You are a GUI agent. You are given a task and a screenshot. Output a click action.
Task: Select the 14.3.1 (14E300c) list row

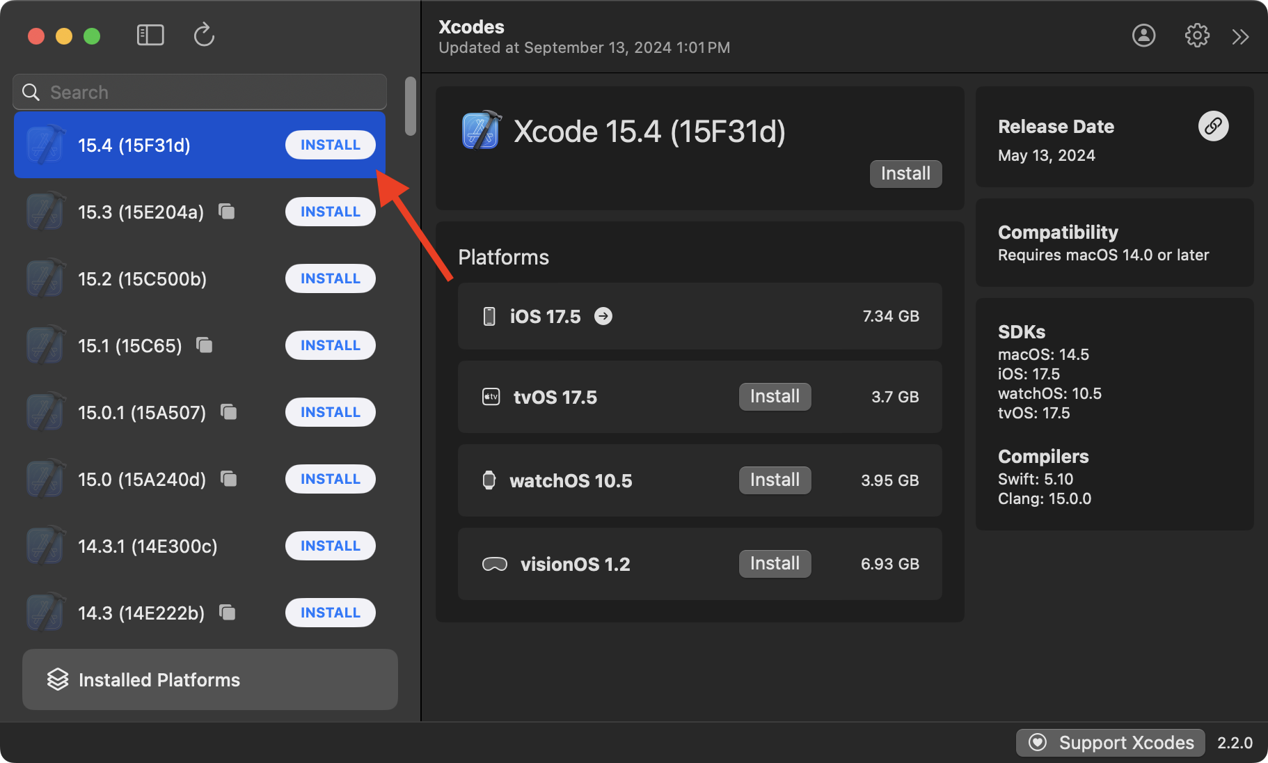tap(148, 546)
